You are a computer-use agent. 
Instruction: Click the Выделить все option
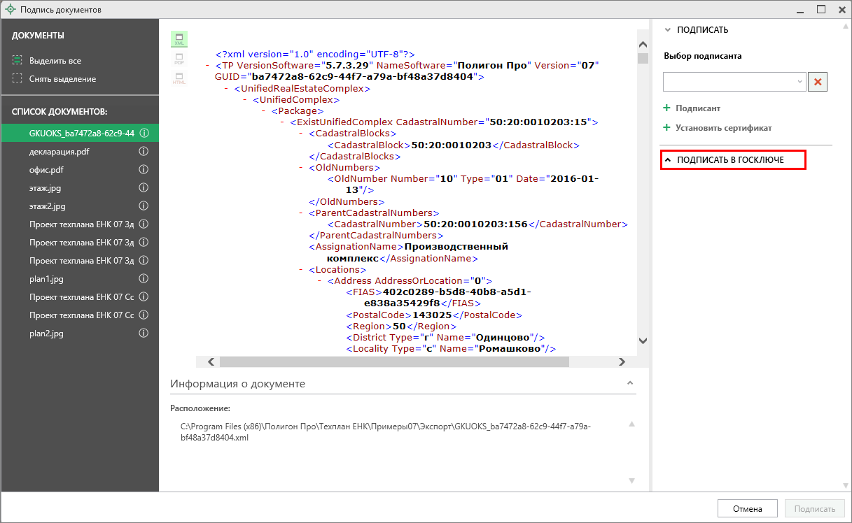pyautogui.click(x=55, y=61)
